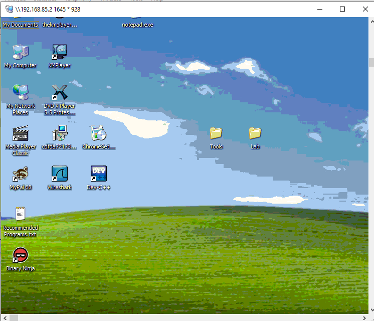Open the My Computer desktop icon
The height and width of the screenshot is (321, 374).
click(20, 52)
